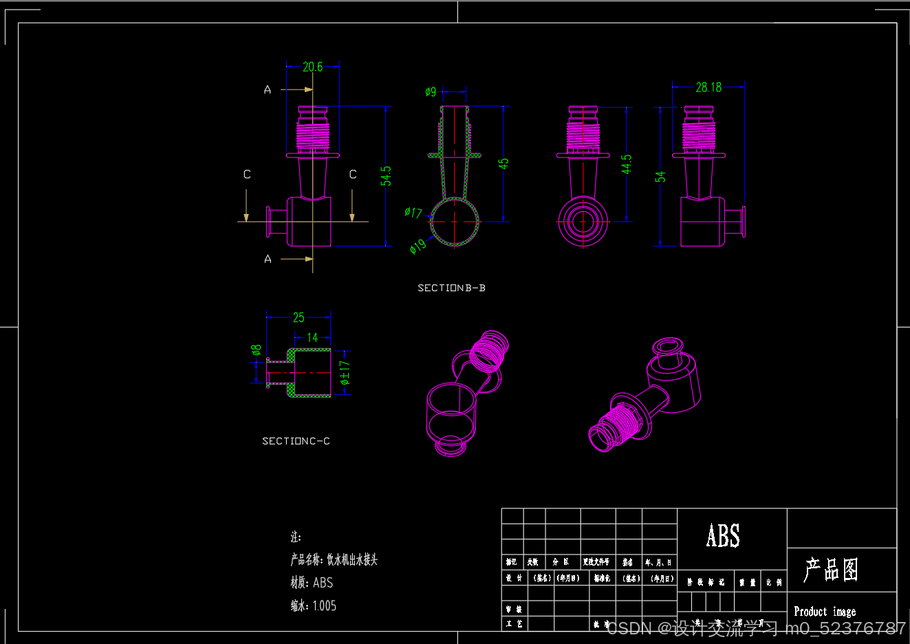
Task: Select the 材质: ABS note line
Action: [312, 583]
